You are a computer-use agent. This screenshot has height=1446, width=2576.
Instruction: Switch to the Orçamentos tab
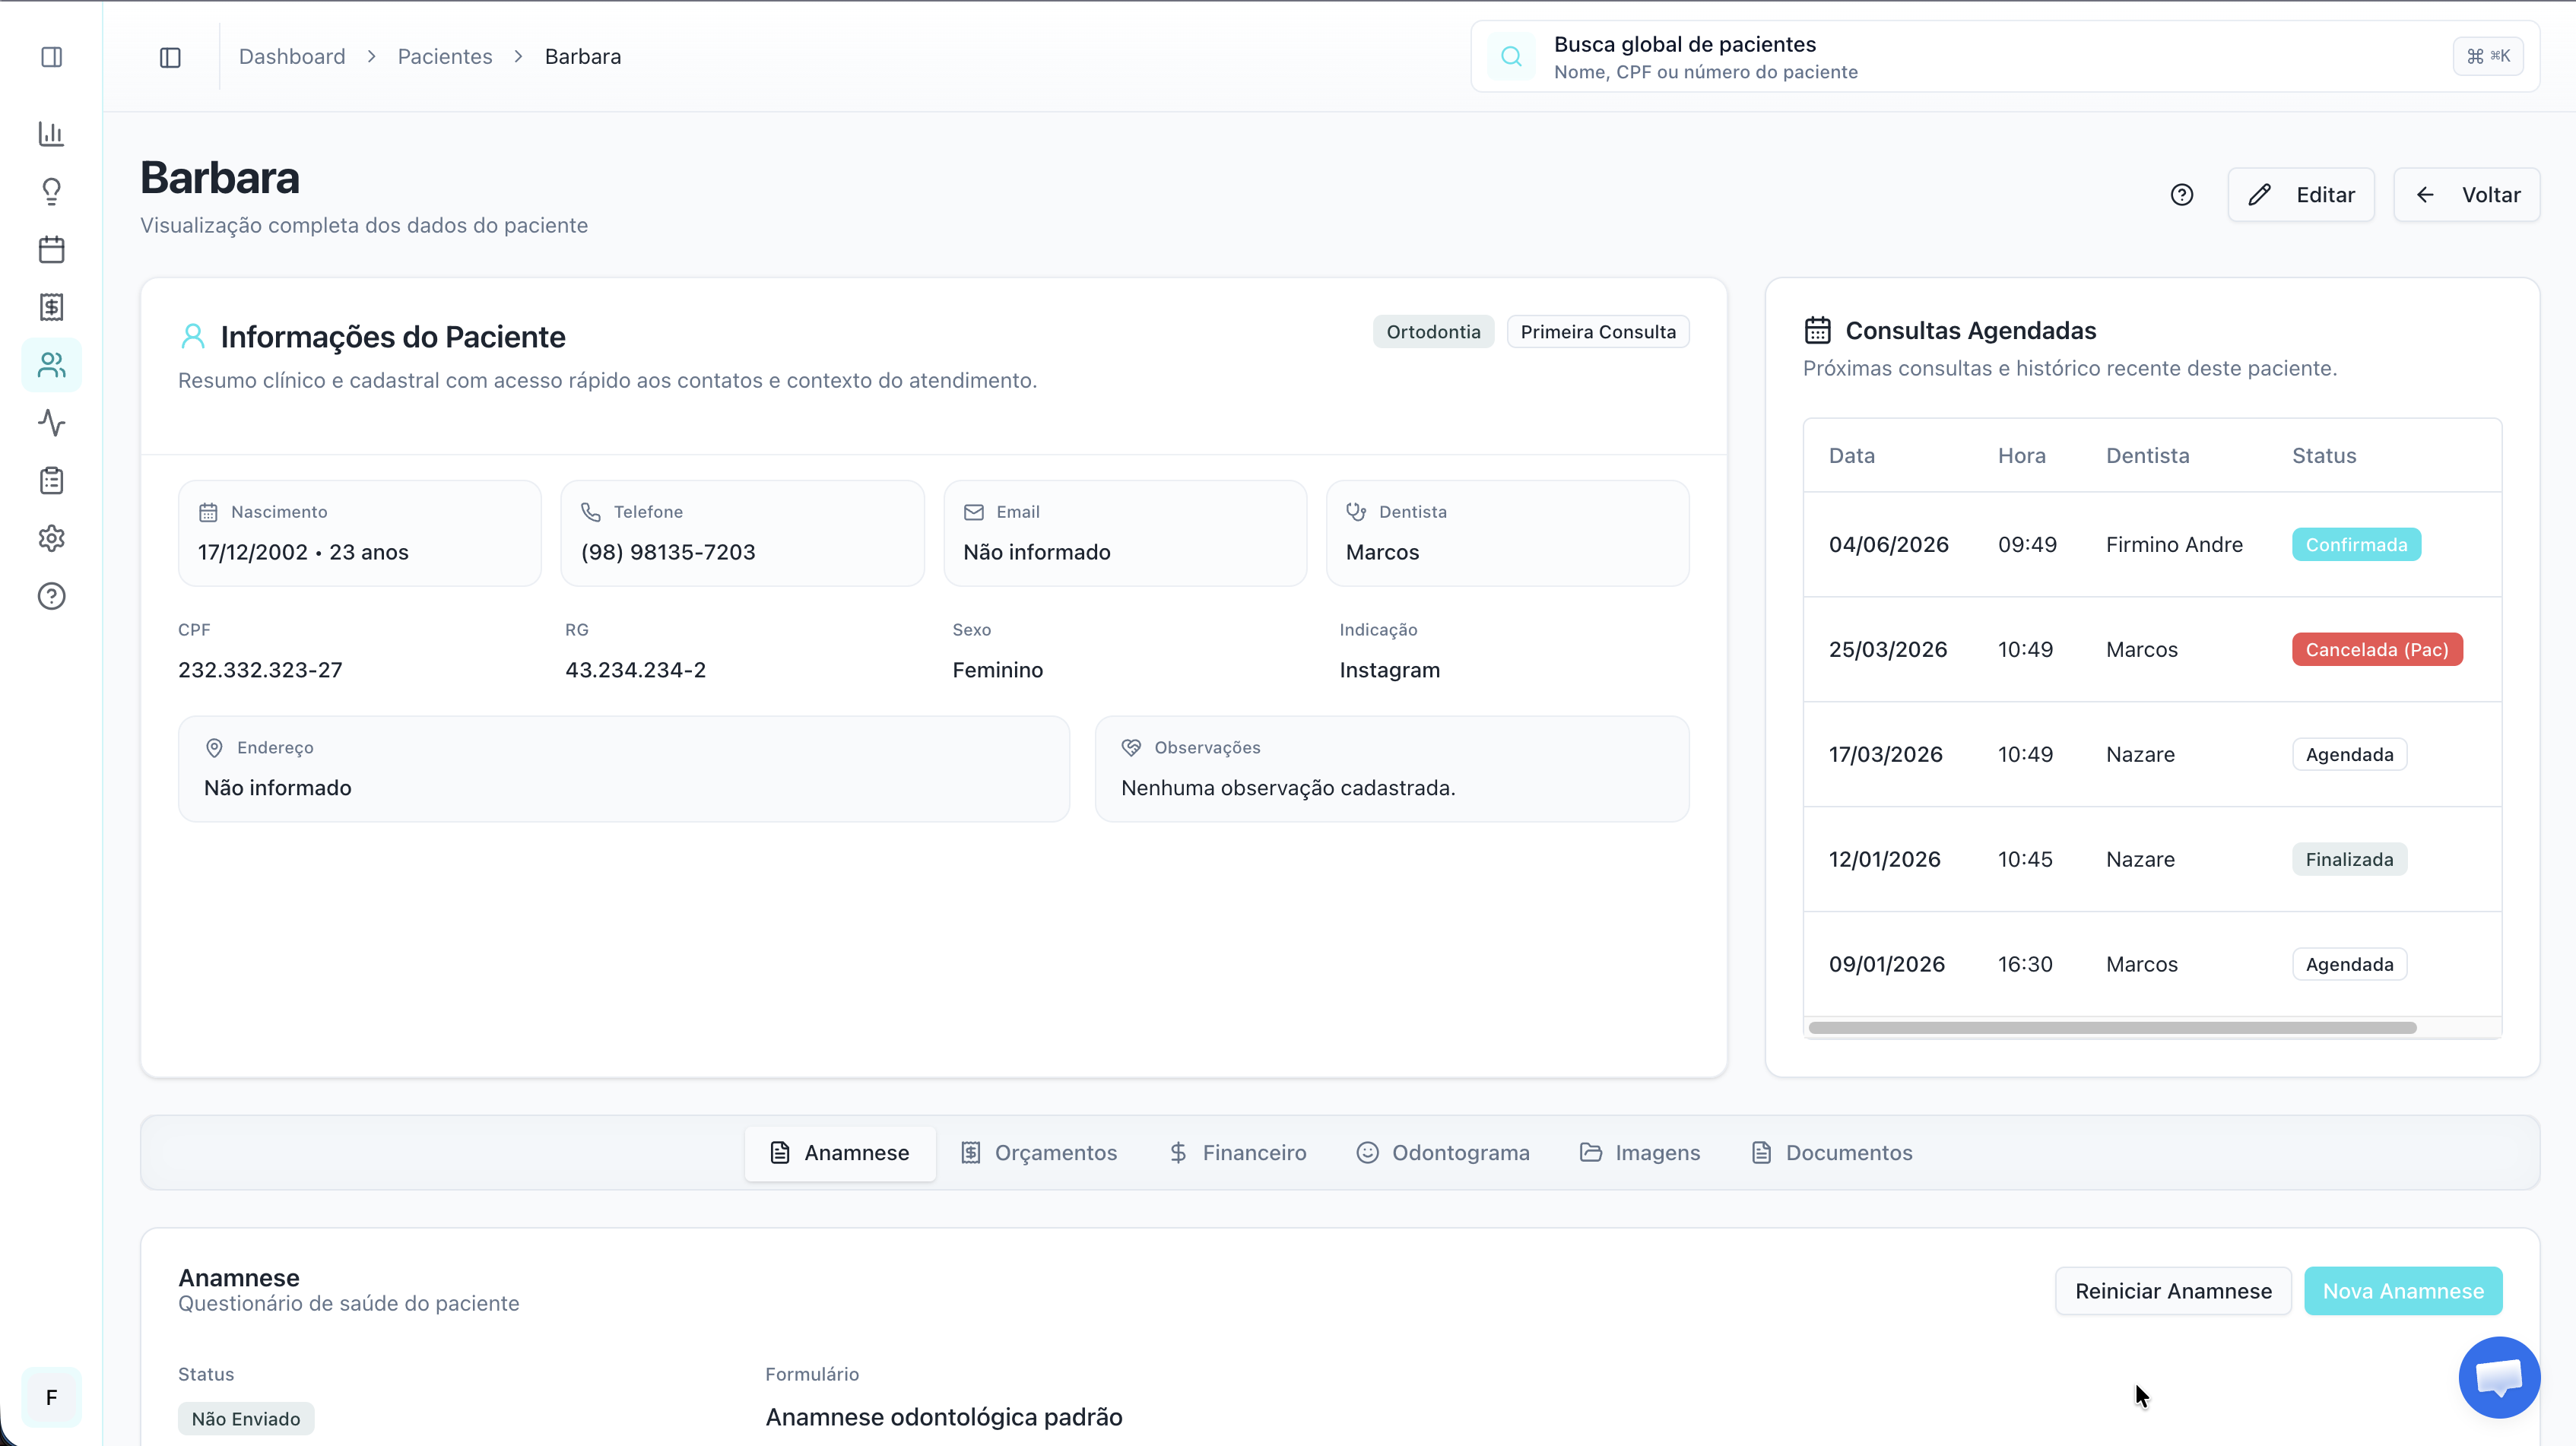point(1039,1153)
